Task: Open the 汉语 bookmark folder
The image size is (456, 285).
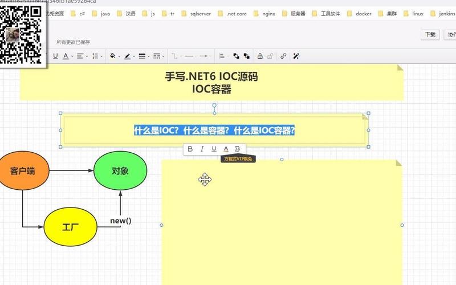Action: tap(126, 14)
